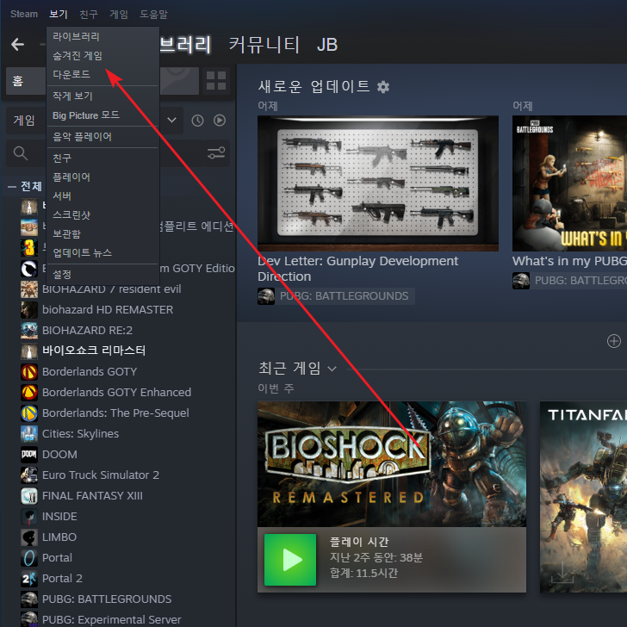Click Borderlands: The Pre-Sequel icon
This screenshot has width=627, height=627.
pos(29,413)
